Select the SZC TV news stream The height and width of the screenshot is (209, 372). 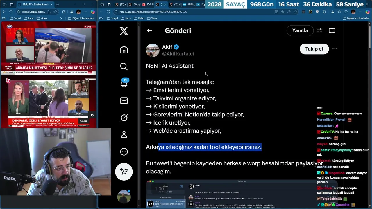click(49, 48)
